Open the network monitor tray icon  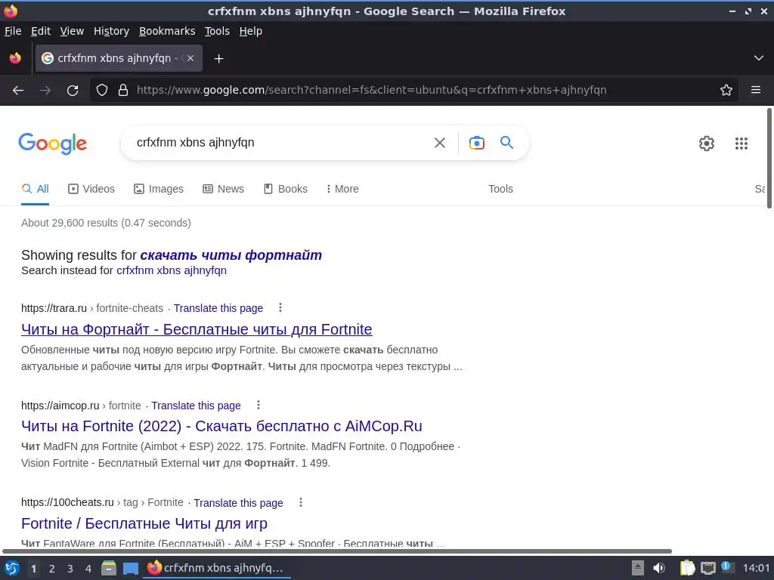coord(707,568)
